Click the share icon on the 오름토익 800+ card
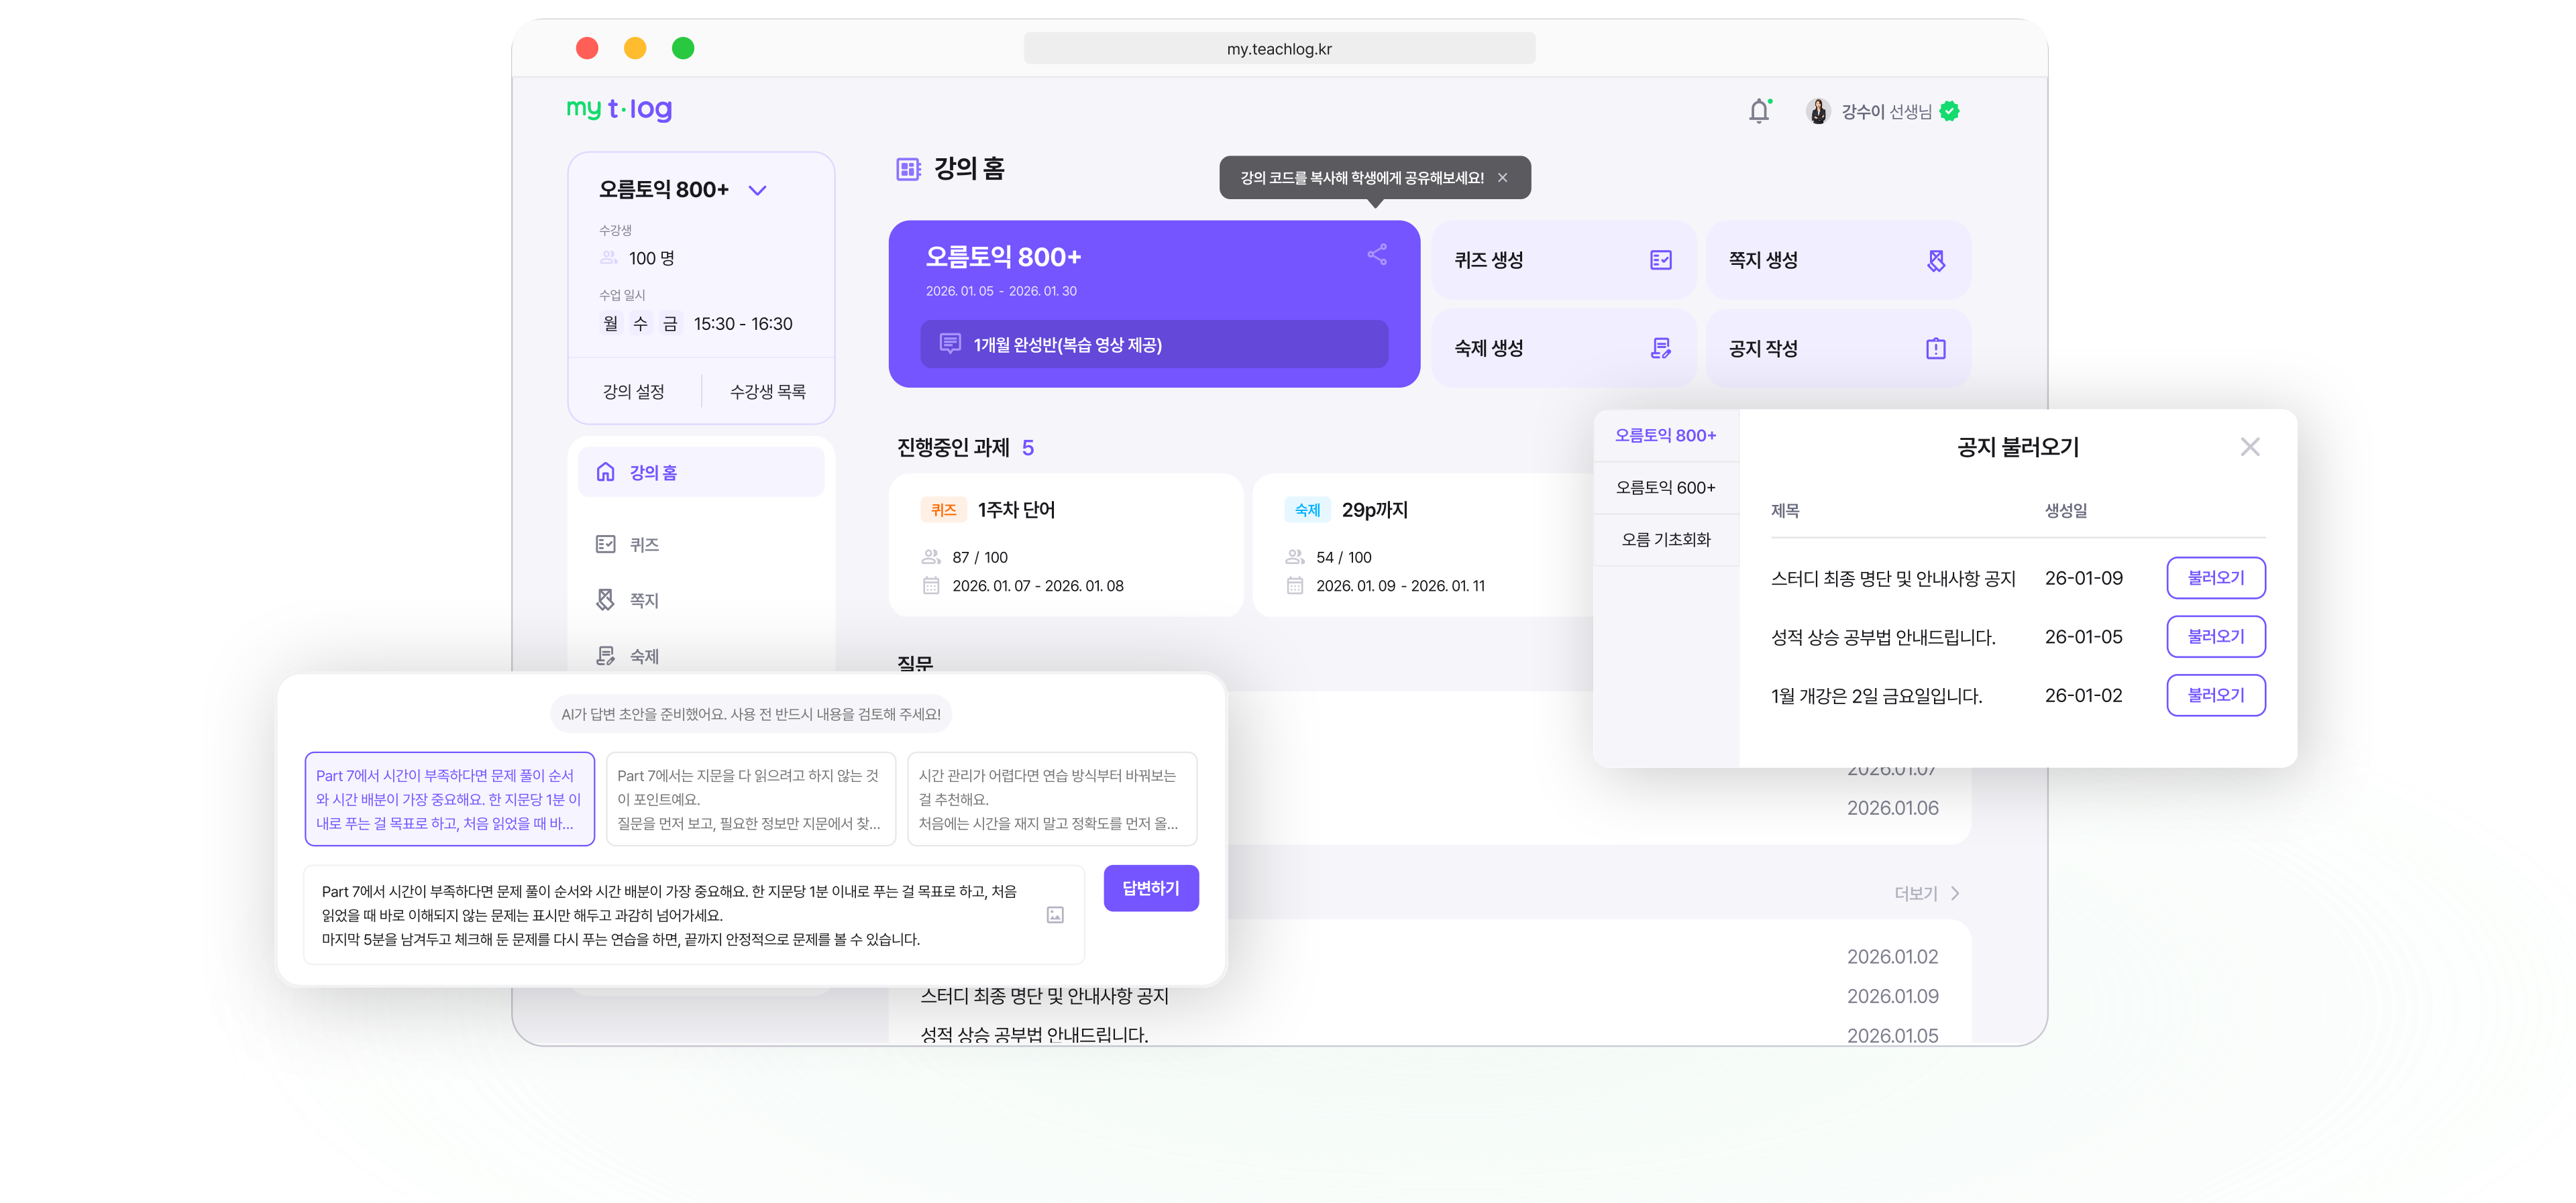Viewport: 2576px width, 1203px height. [x=1377, y=254]
